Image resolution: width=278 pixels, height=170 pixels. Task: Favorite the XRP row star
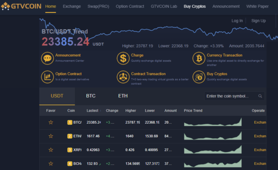coord(51,150)
